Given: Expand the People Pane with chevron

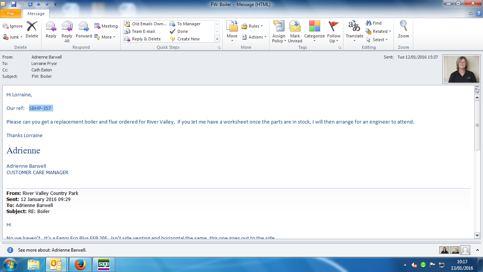Looking at the screenshot, I should click(x=477, y=250).
